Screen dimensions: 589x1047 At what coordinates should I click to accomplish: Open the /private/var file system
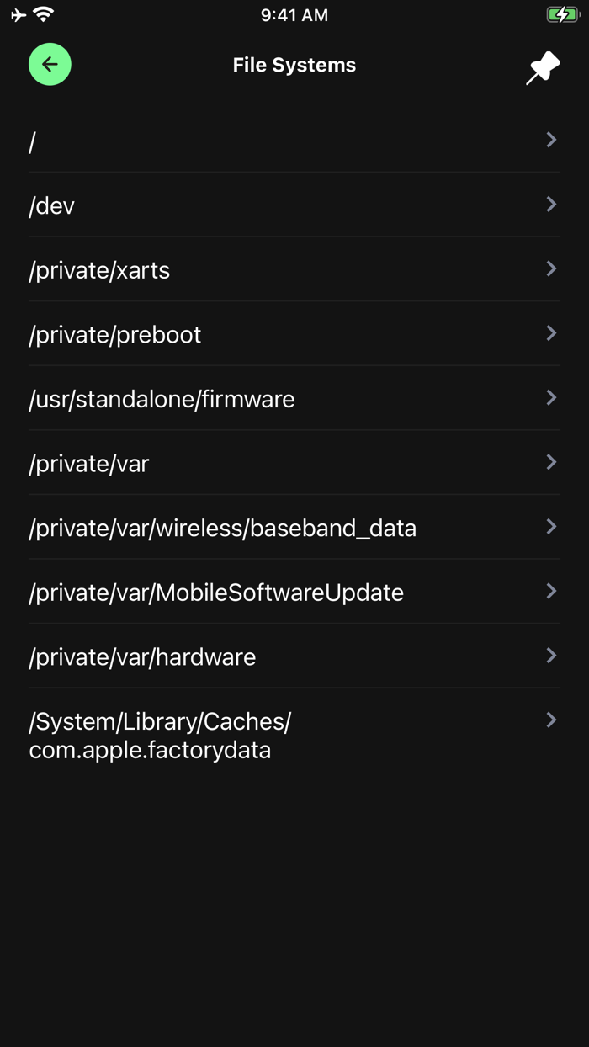pyautogui.click(x=89, y=464)
